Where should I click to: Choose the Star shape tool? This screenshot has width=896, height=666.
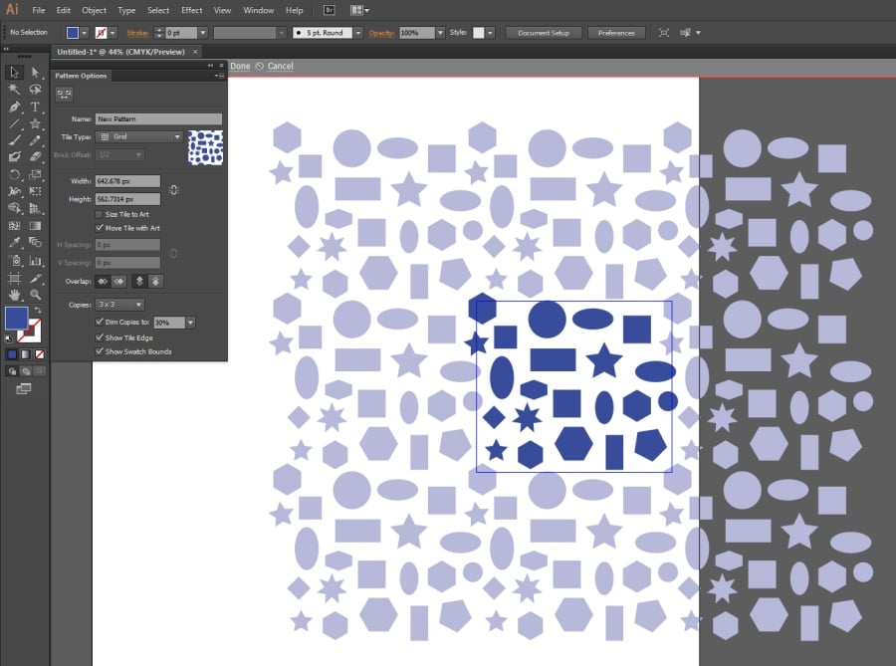[x=35, y=123]
